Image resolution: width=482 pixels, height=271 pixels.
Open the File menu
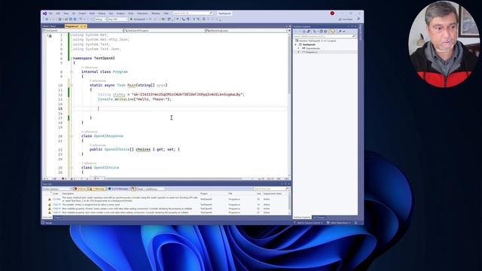50,14
